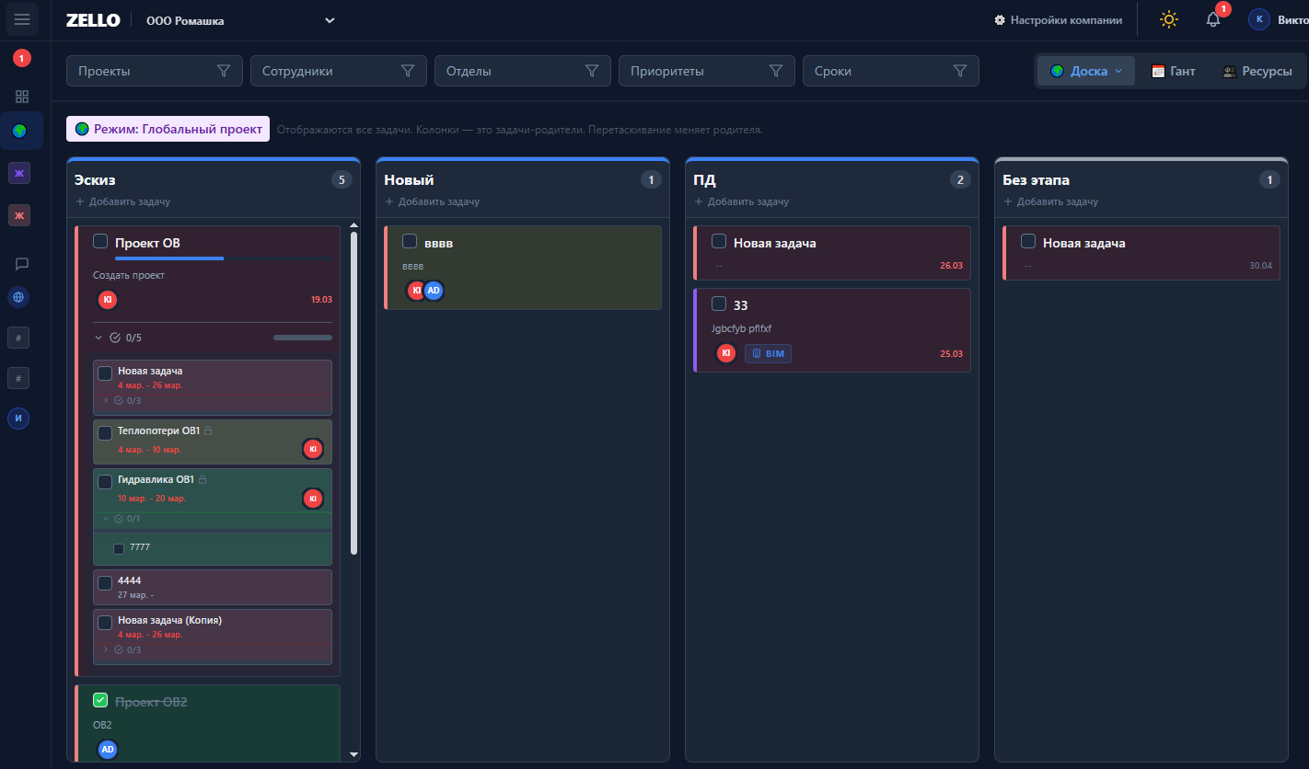Open the hamburger menu in top-left
1309x769 pixels.
pyautogui.click(x=22, y=19)
